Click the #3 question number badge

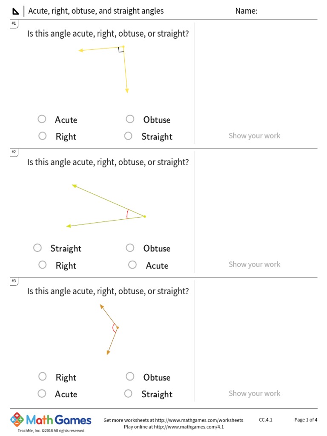pos(14,281)
